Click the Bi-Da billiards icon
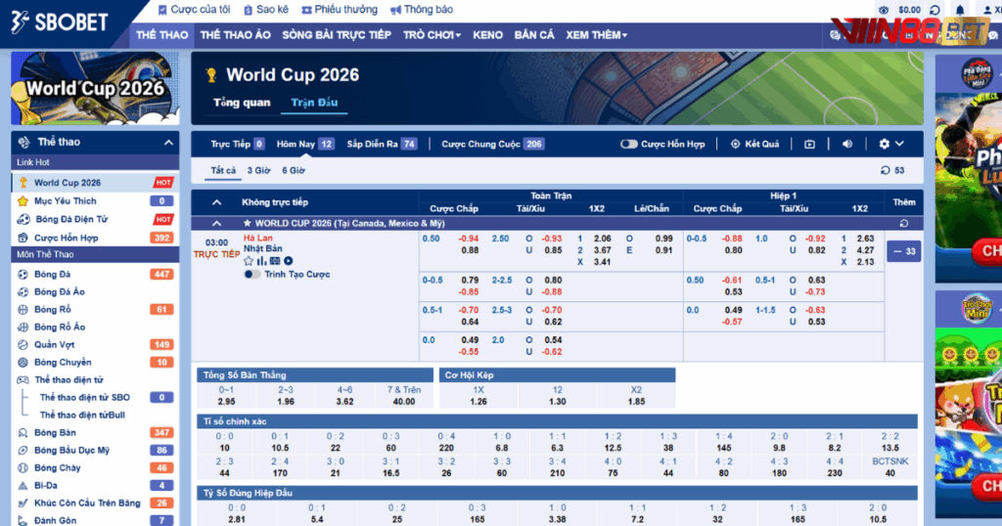Screen dimensions: 1002x526 pyautogui.click(x=23, y=485)
